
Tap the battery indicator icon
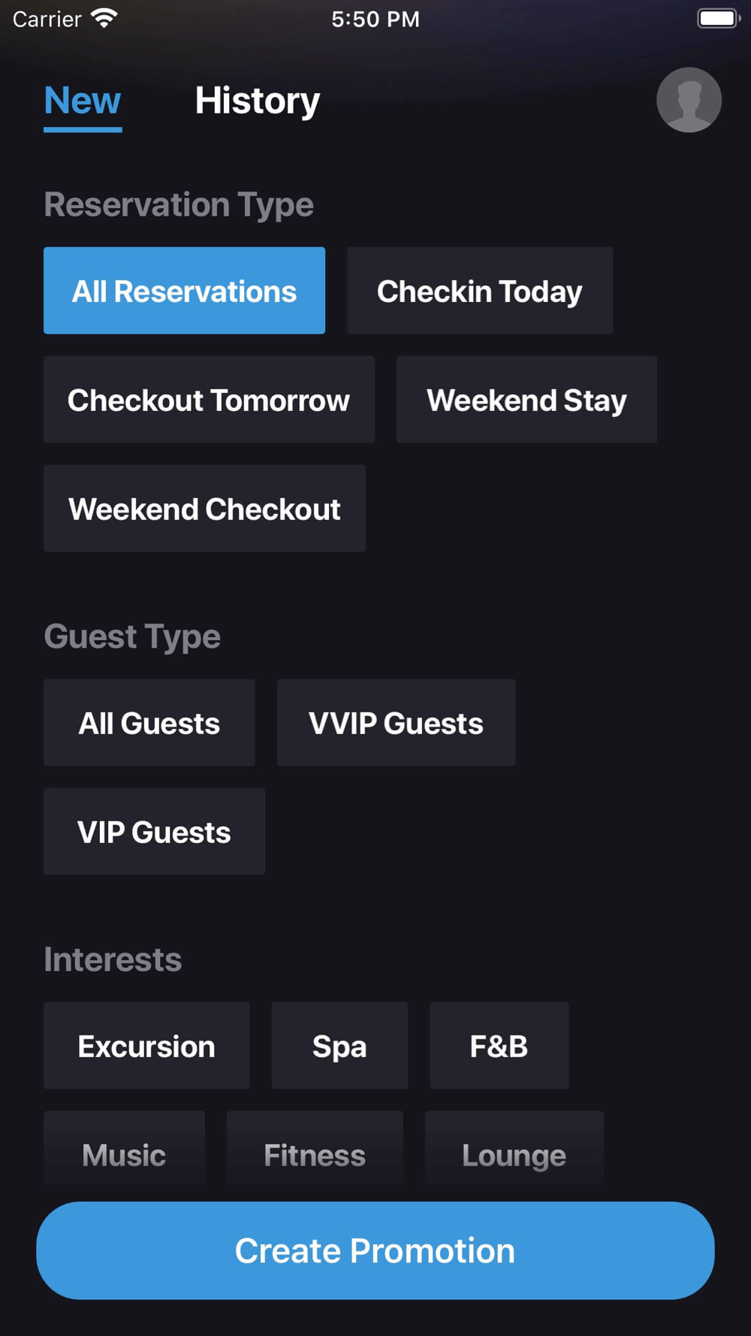[x=718, y=19]
